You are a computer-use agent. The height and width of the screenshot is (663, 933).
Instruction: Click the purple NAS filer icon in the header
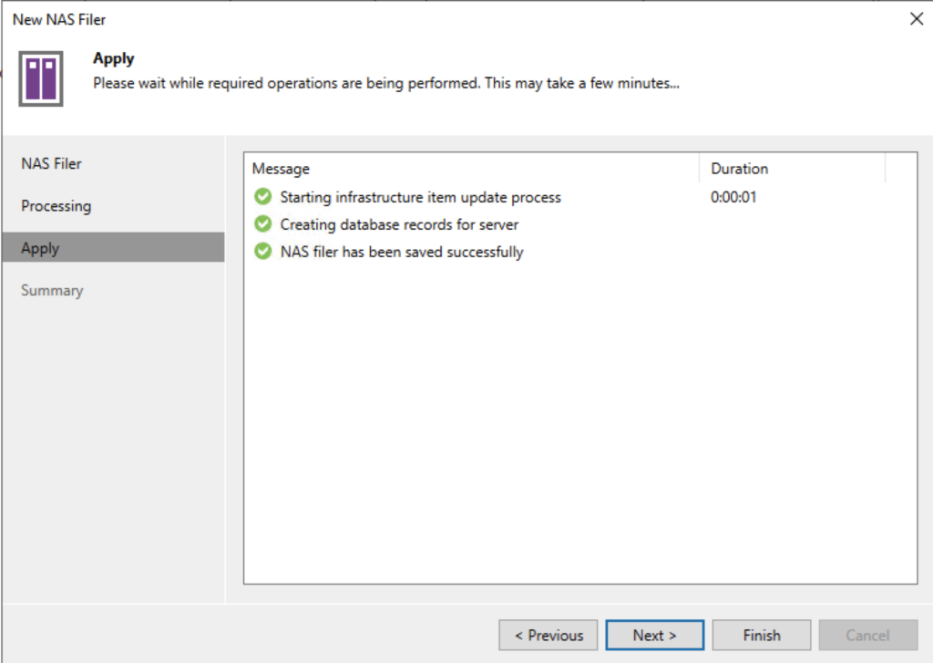click(x=41, y=78)
